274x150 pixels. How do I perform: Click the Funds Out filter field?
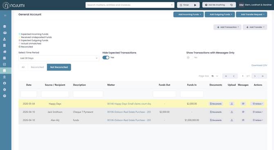(x=164, y=94)
